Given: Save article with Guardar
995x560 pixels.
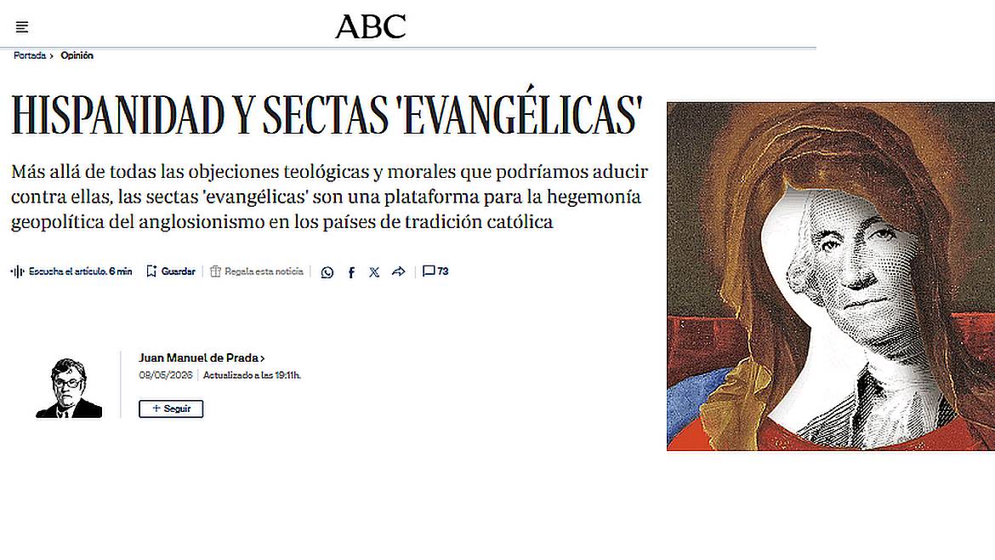Looking at the screenshot, I should [171, 271].
